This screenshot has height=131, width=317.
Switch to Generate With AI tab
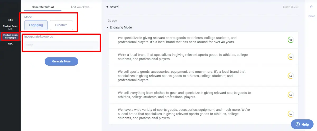pyautogui.click(x=43, y=7)
